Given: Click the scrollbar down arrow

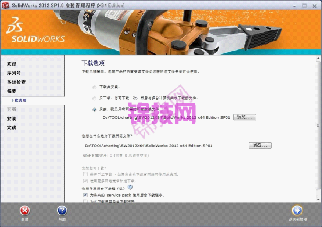Looking at the screenshot, I should coord(319,199).
